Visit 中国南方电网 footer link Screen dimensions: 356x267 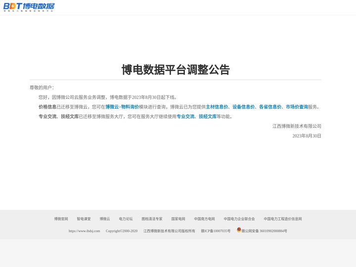[204, 219]
